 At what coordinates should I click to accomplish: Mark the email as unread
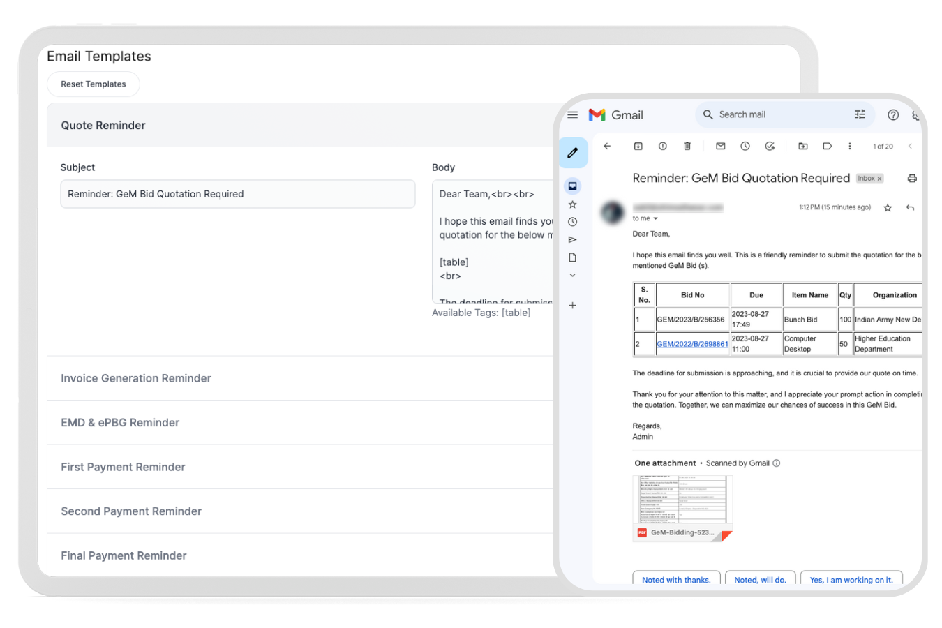click(x=721, y=146)
